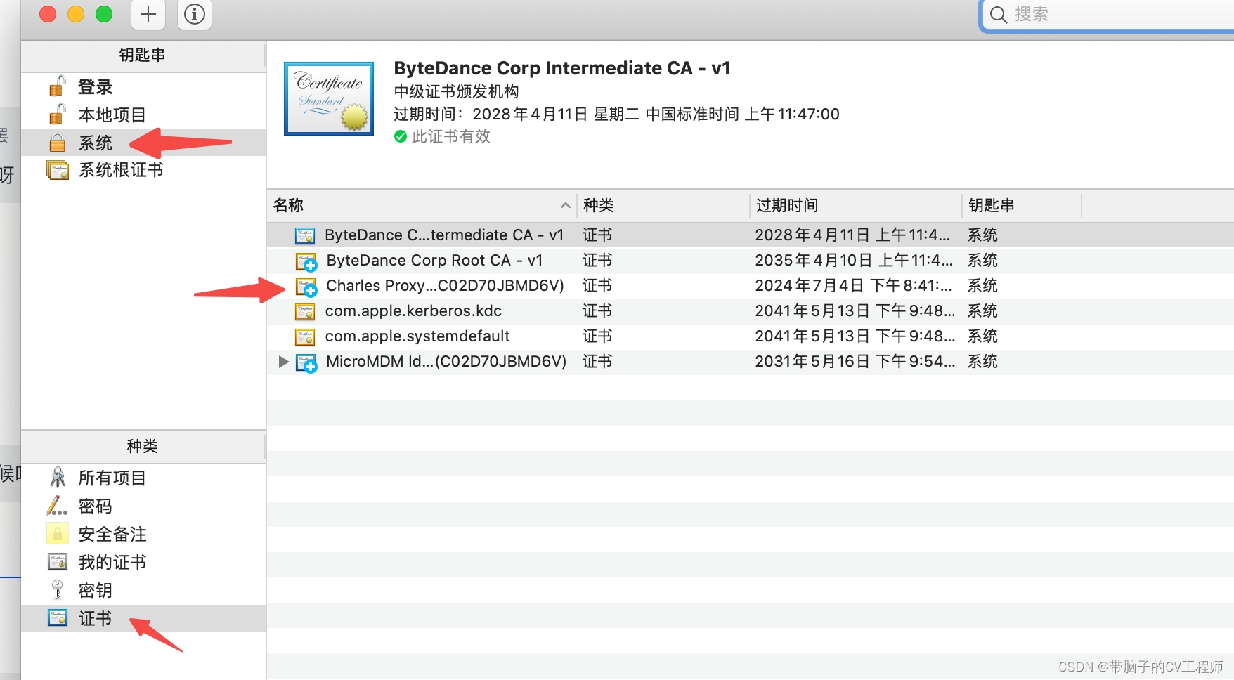Click the 中级证书颁发机构 label

[456, 91]
